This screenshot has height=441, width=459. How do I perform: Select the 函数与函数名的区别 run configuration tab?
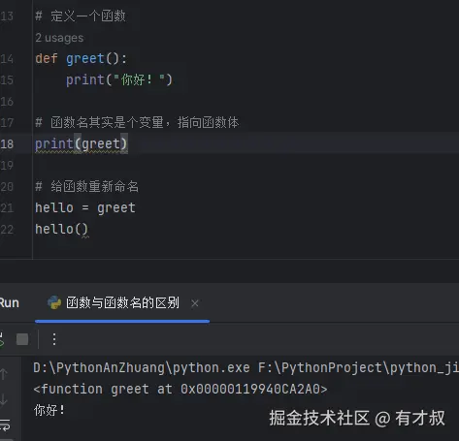point(122,302)
